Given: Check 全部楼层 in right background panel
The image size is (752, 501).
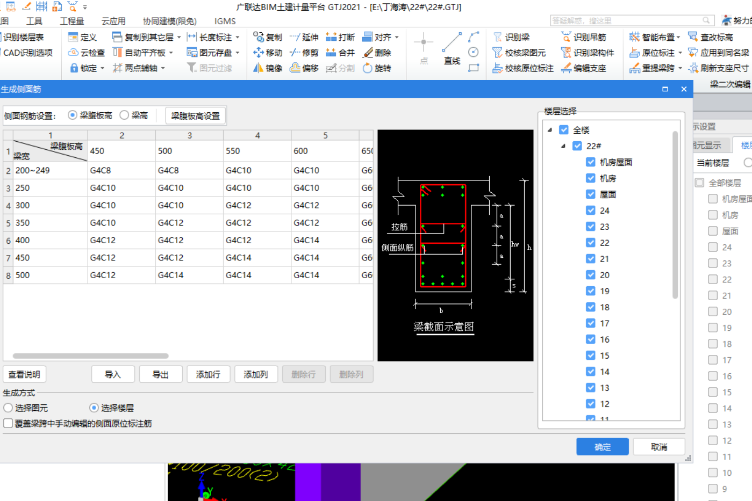Looking at the screenshot, I should point(699,183).
